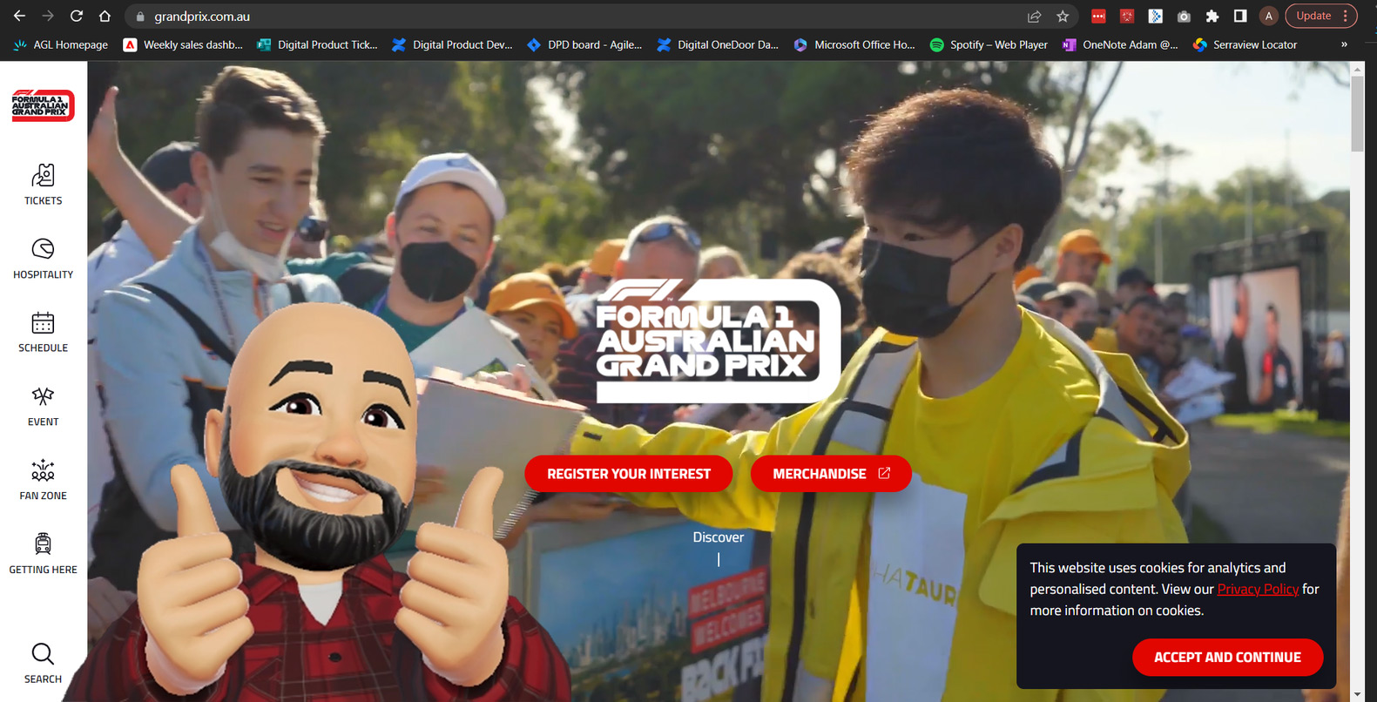The height and width of the screenshot is (702, 1377).
Task: Open the Chrome Update menu
Action: [x=1321, y=16]
